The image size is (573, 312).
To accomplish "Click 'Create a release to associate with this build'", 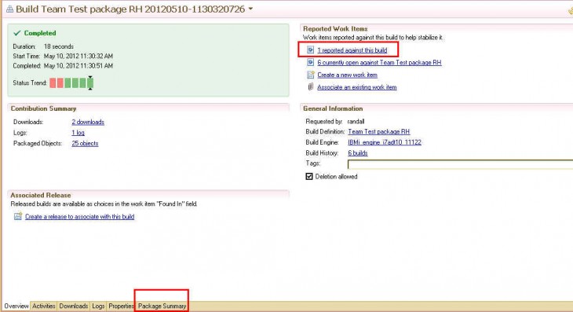I will [79, 217].
